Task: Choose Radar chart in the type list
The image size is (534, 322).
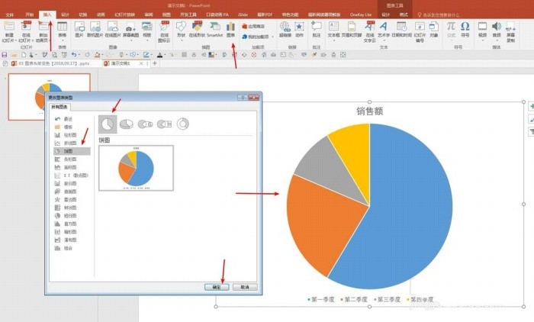Action: pyautogui.click(x=72, y=200)
